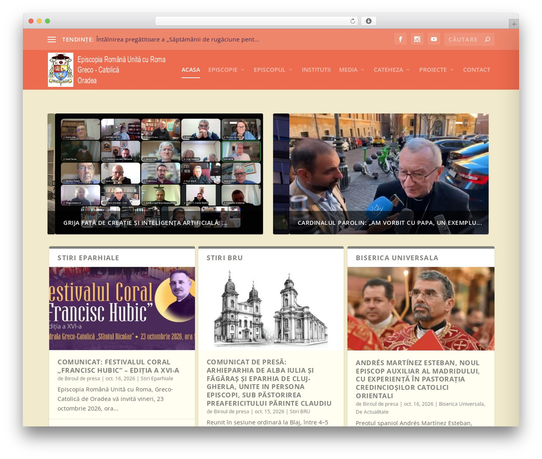Click the Episcopia coat of arms logo
Viewport: 542px width, 459px height.
(61, 69)
